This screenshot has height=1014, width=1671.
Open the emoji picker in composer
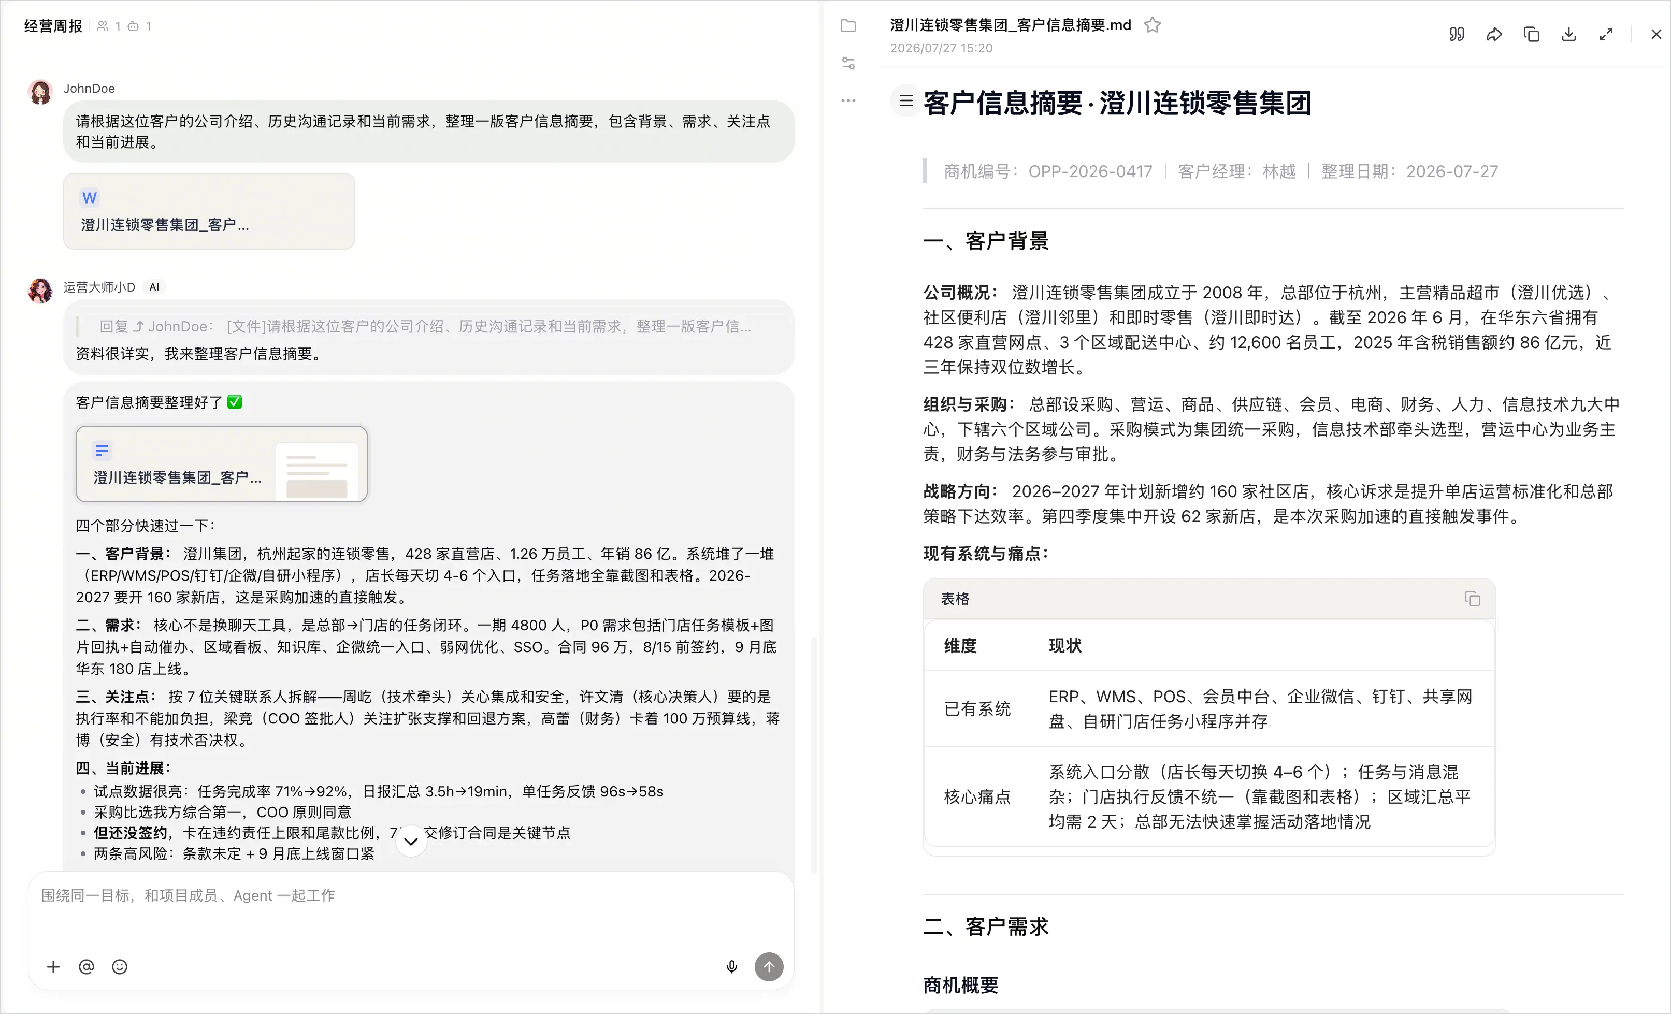tap(119, 966)
